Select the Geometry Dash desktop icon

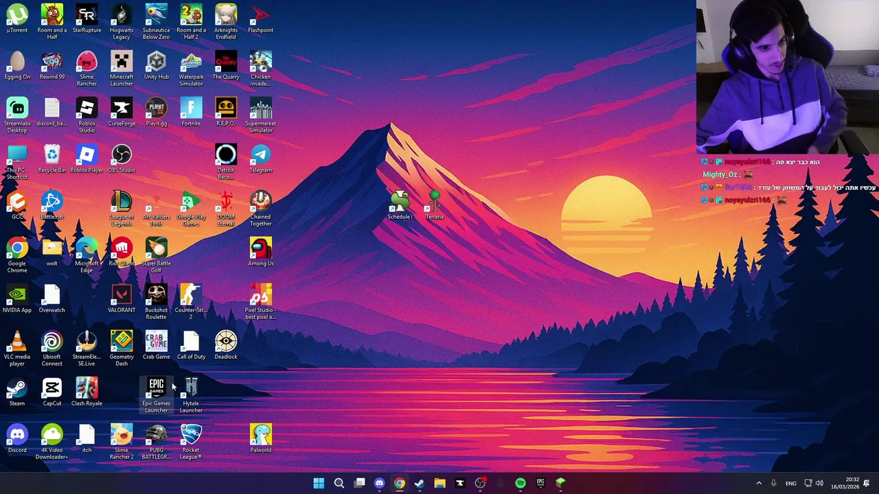122,349
